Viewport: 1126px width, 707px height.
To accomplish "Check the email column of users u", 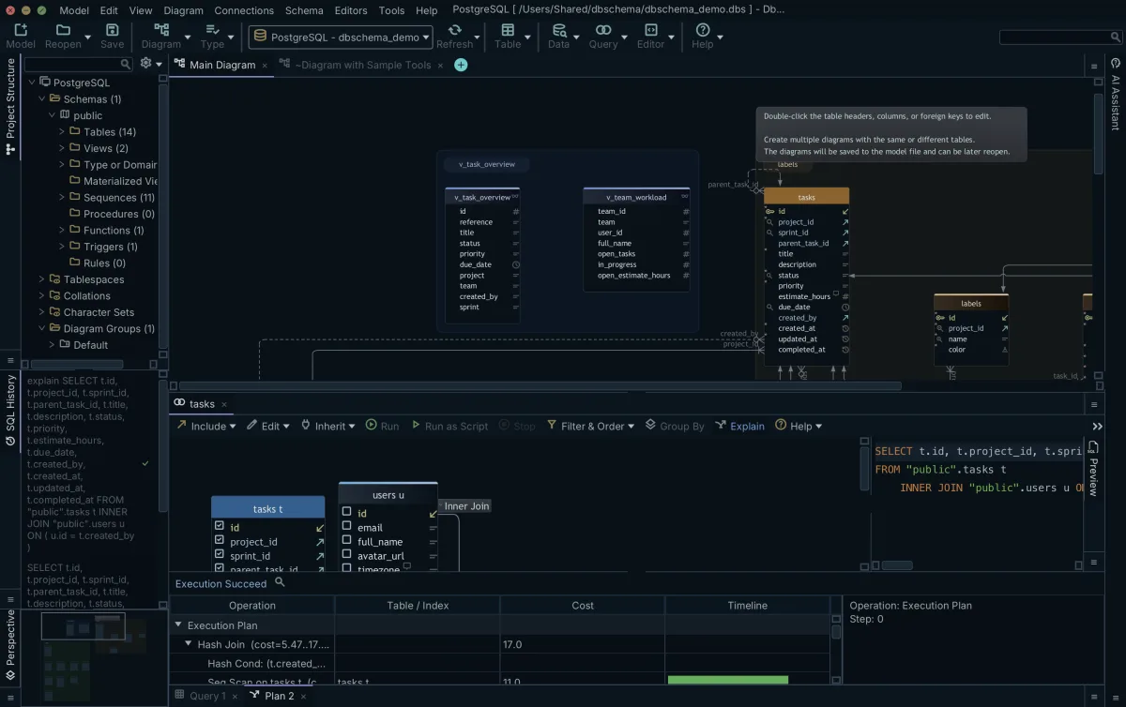I will [x=346, y=526].
